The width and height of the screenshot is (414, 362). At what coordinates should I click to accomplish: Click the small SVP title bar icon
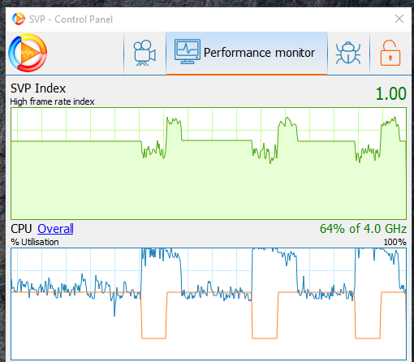19,19
